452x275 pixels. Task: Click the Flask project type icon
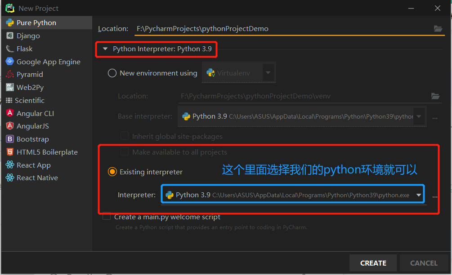click(10, 49)
